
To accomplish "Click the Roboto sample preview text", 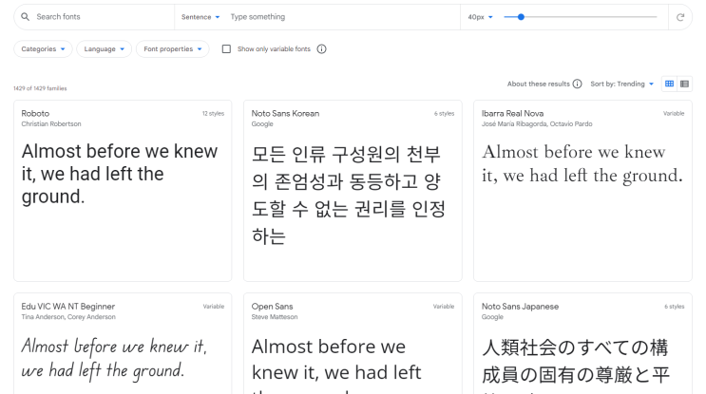I will click(x=120, y=174).
